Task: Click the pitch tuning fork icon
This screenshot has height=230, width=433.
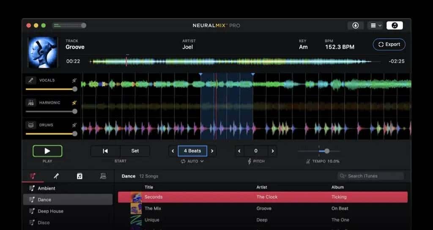Action: click(249, 162)
